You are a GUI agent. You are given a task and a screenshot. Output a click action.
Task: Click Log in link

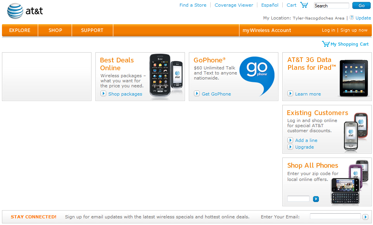(x=328, y=30)
